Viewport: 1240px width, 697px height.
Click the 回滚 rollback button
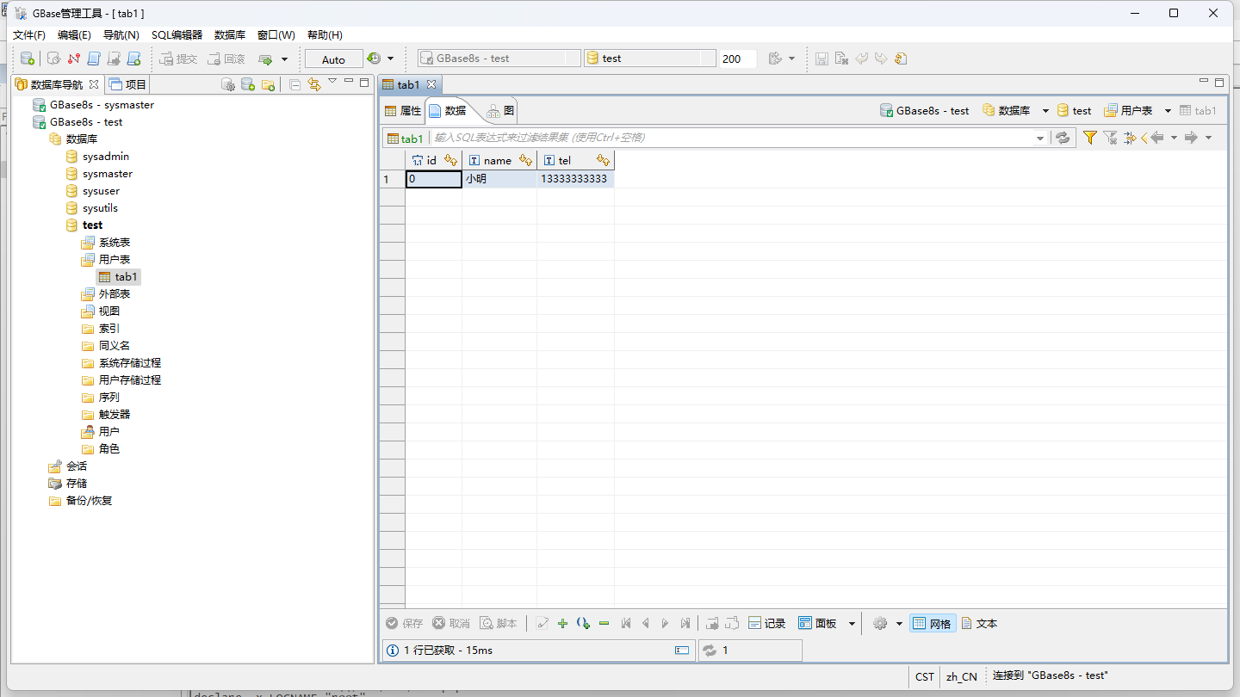(x=226, y=59)
